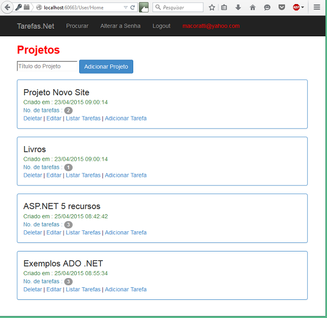The image size is (327, 318).
Task: Click the Exemplos ADO .NET task badge
Action: 68,282
